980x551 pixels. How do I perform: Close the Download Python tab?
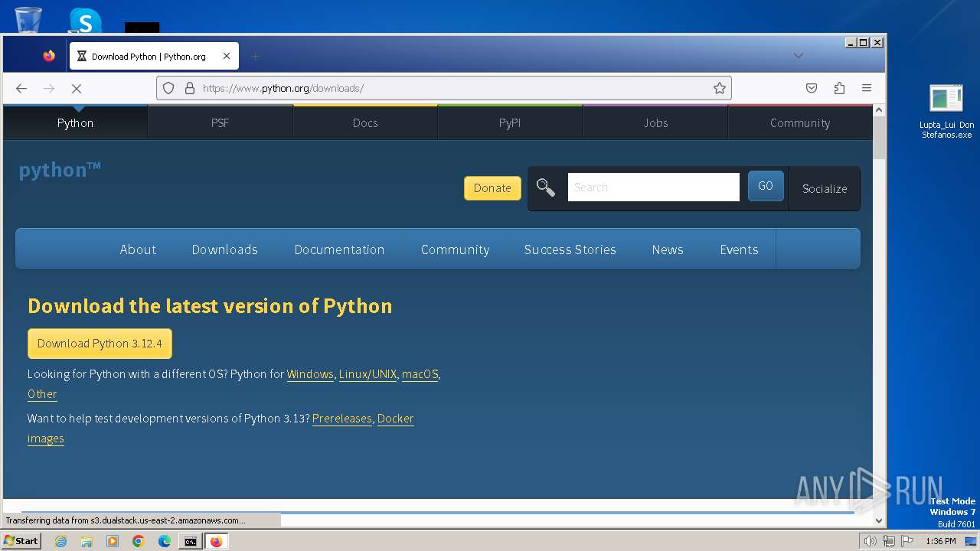227,56
